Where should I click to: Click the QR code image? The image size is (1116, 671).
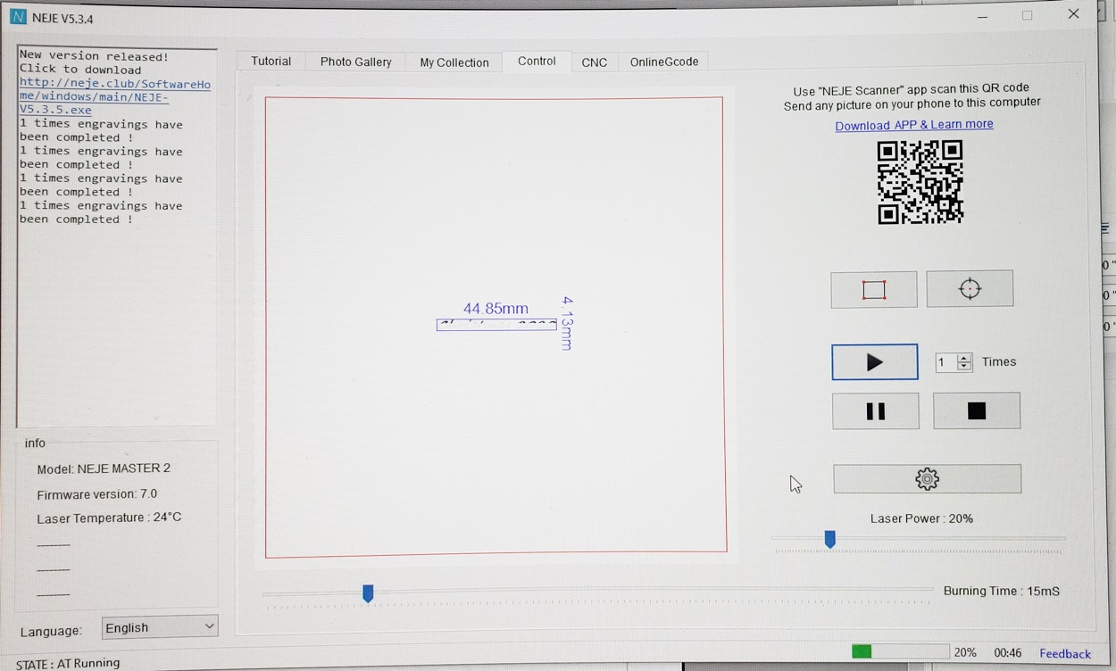(x=920, y=182)
